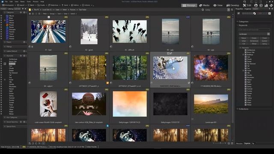The height and width of the screenshot is (154, 274).
Task: Check the Clouds keyword checkbox
Action: point(245,59)
